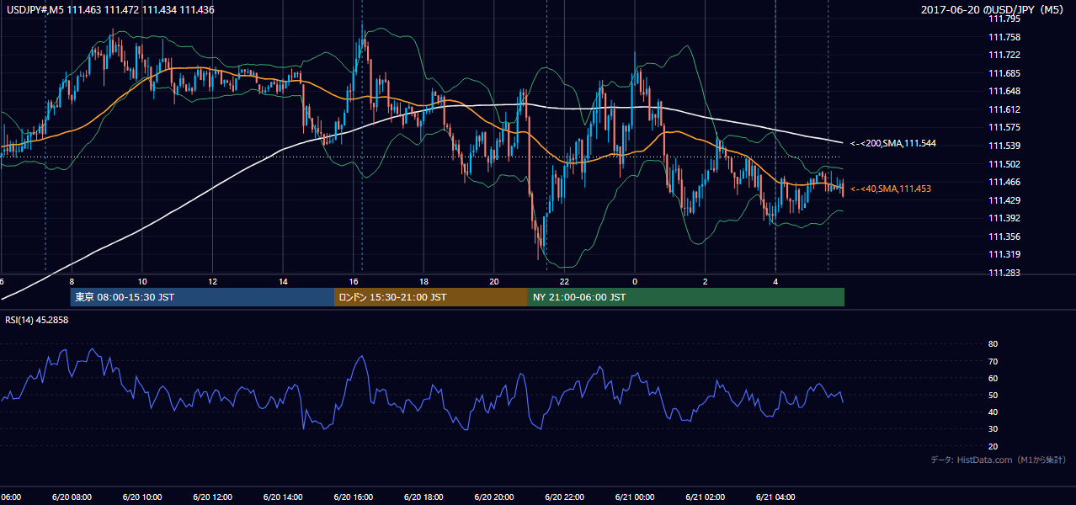Click RSI scale value 20
Viewport: 1076px width, 505px height.
click(x=993, y=446)
